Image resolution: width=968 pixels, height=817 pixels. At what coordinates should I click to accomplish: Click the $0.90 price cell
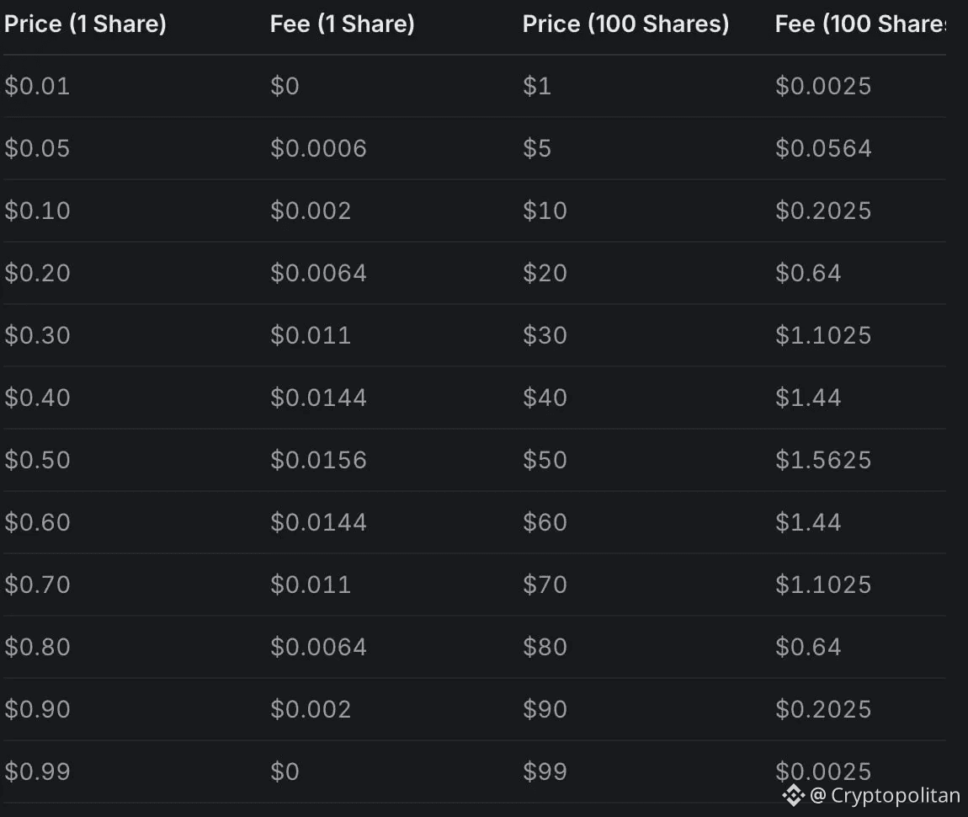37,709
